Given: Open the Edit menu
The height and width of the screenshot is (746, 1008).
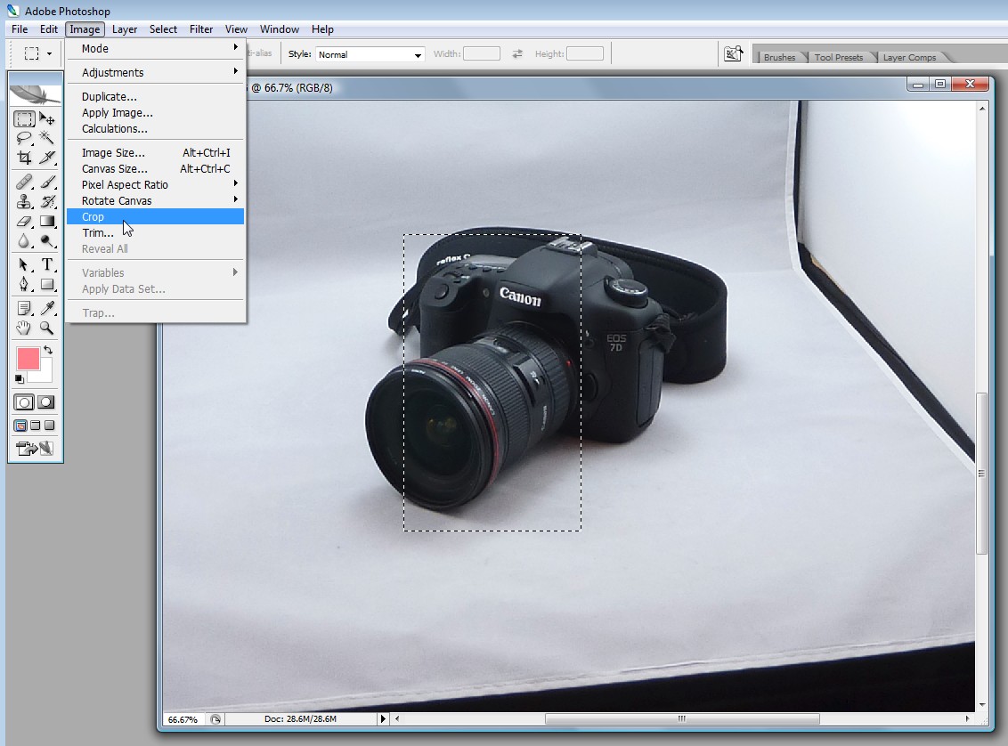Looking at the screenshot, I should click(49, 28).
